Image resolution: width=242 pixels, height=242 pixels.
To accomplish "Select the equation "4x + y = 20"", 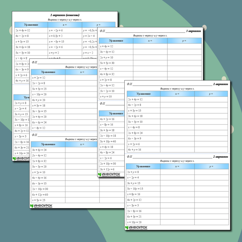I will (39, 100).
